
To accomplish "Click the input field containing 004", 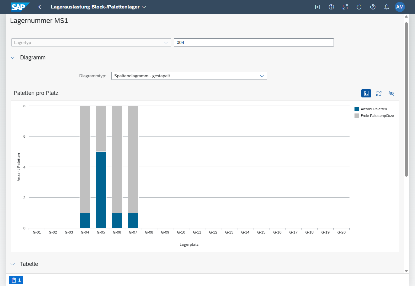I will (x=254, y=42).
